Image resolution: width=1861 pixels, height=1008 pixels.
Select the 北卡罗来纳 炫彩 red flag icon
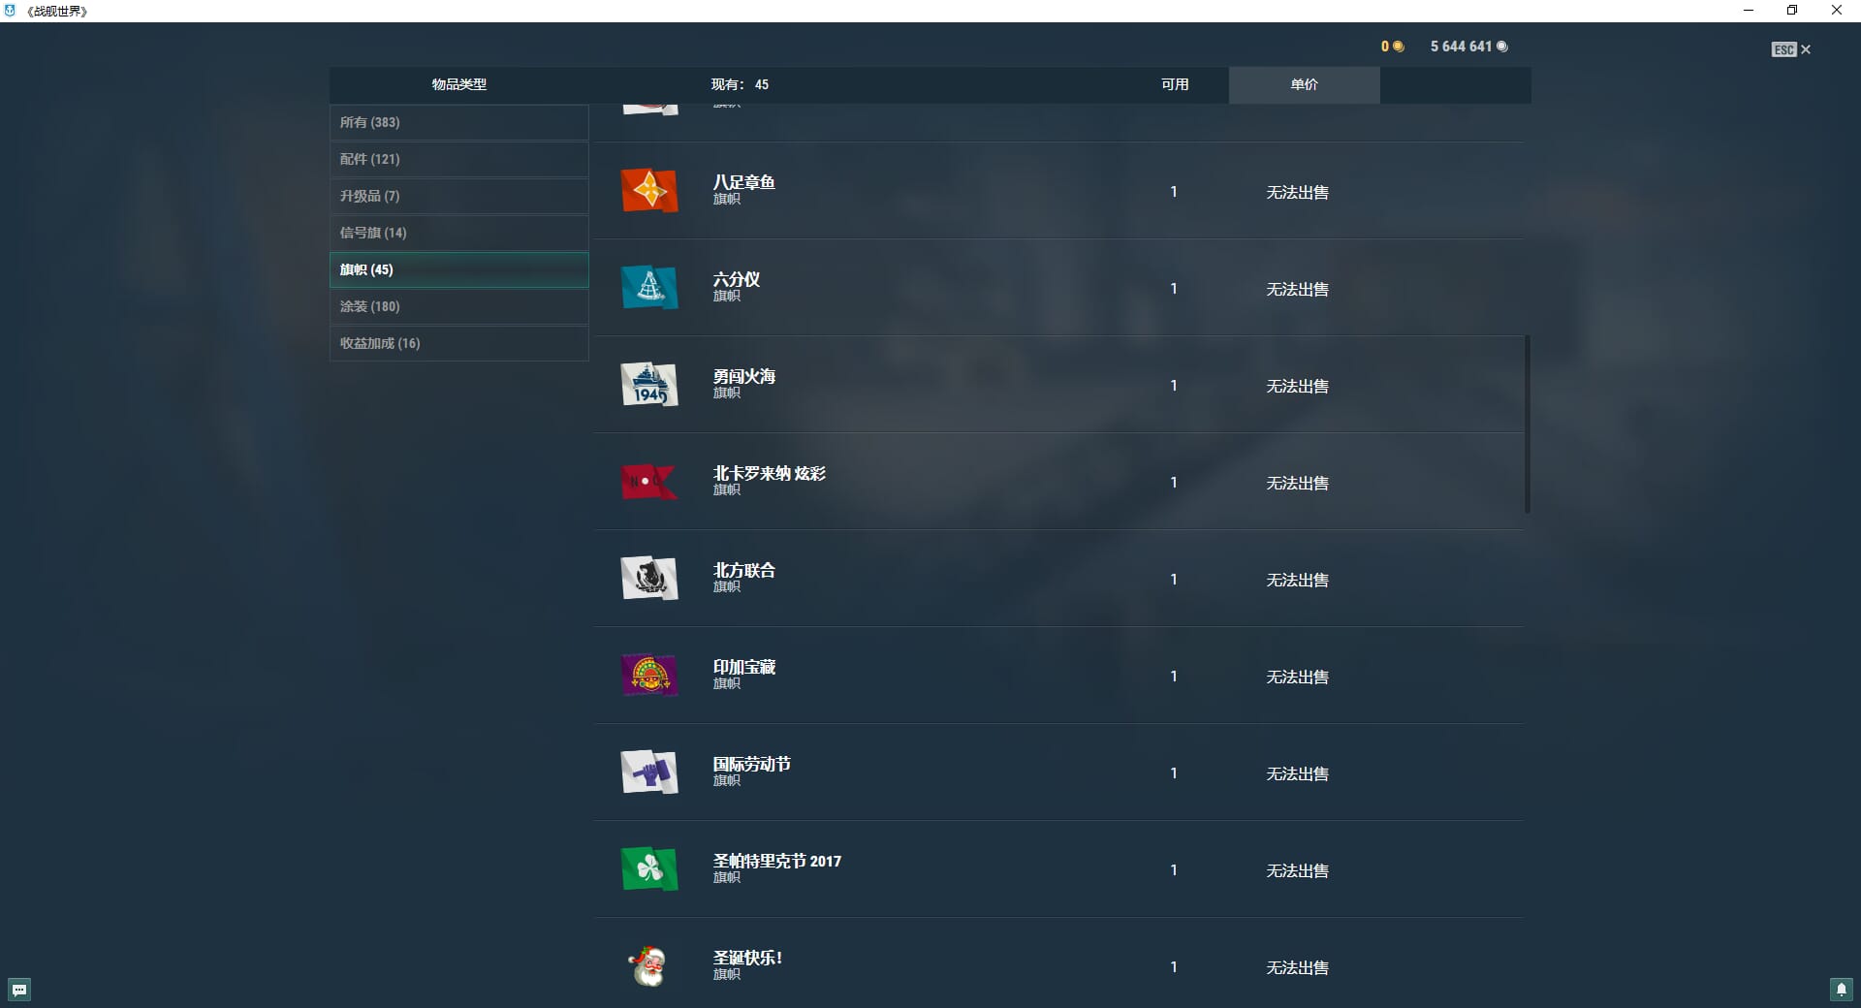tap(648, 482)
